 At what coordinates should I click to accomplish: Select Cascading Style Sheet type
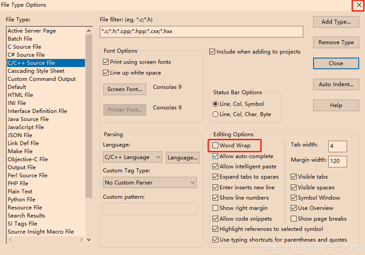point(46,71)
